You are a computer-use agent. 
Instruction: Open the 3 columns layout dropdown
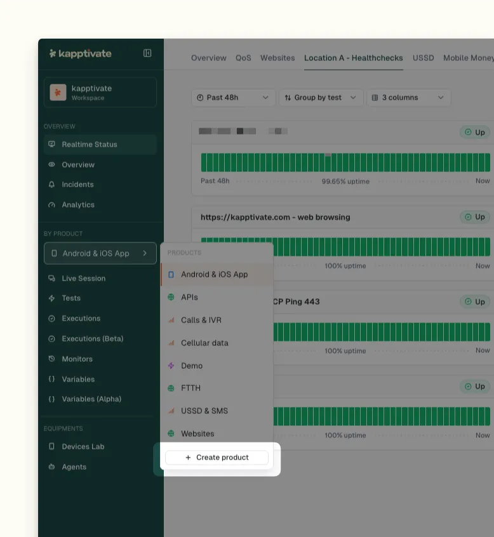coord(409,98)
